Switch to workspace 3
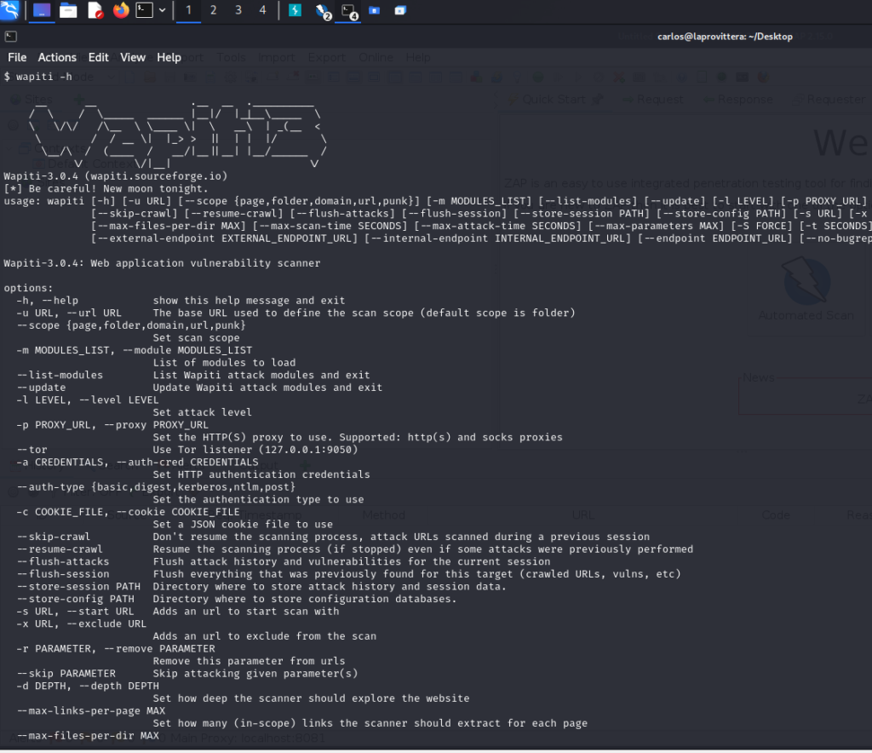The image size is (872, 753). pyautogui.click(x=238, y=10)
